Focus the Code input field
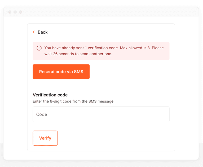This screenshot has height=167, width=203. pos(101,114)
